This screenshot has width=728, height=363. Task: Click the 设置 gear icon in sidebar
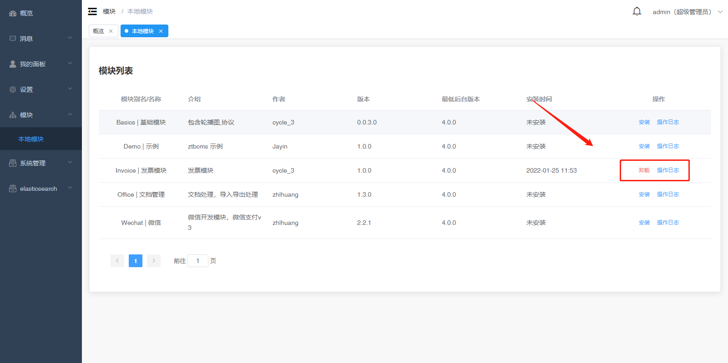13,90
